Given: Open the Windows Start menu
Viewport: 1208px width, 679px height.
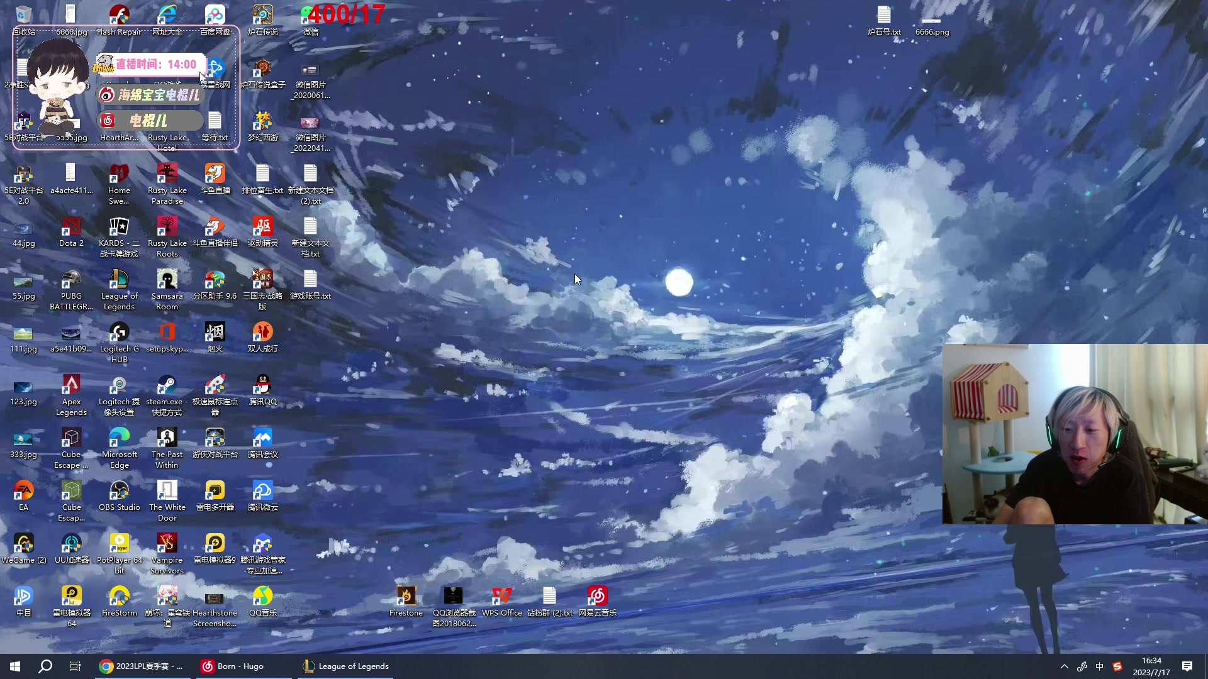Looking at the screenshot, I should [15, 666].
